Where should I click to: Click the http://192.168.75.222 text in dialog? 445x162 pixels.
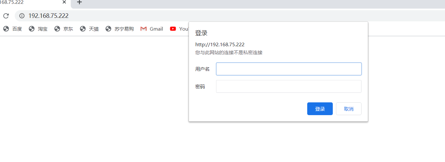point(220,45)
